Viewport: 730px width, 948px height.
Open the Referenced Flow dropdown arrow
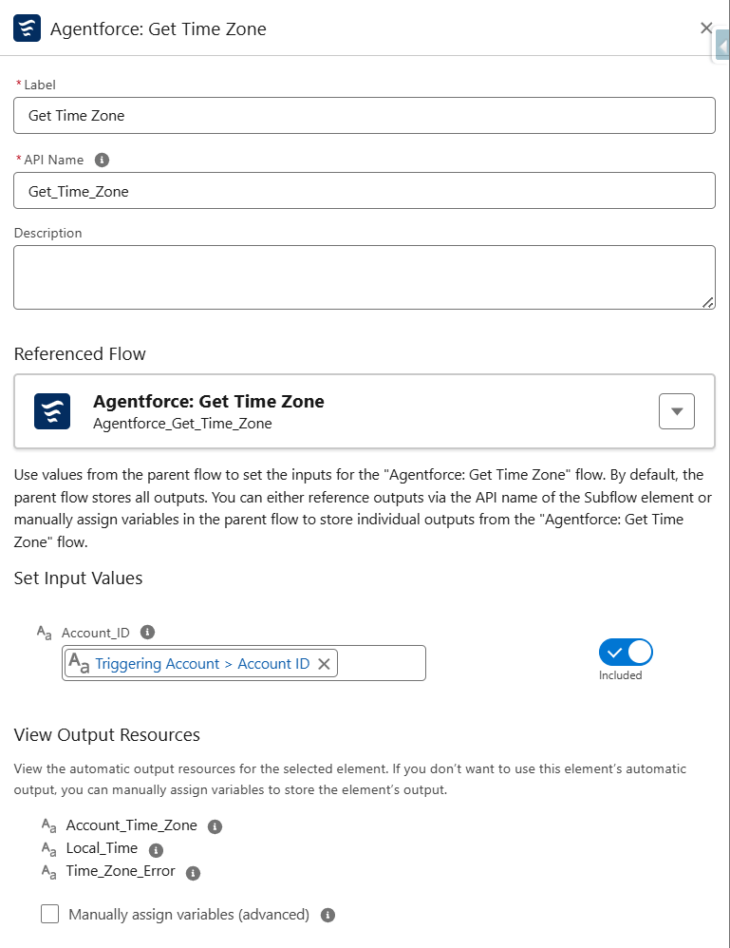tap(676, 411)
